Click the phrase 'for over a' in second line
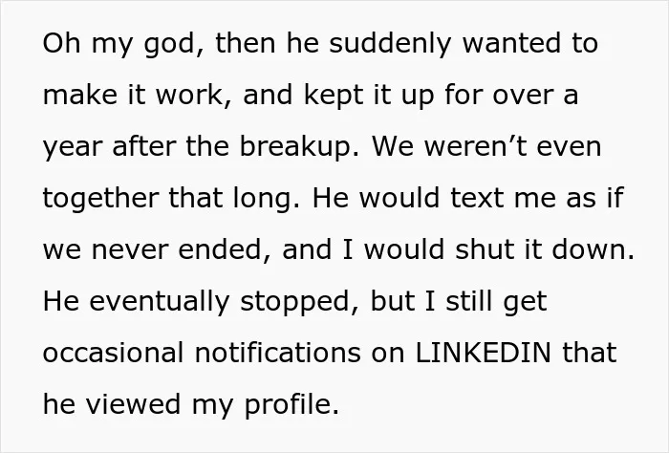Viewport: 669px width, 453px height. point(511,95)
